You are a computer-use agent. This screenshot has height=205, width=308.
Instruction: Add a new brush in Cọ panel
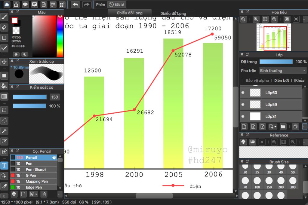23,194
